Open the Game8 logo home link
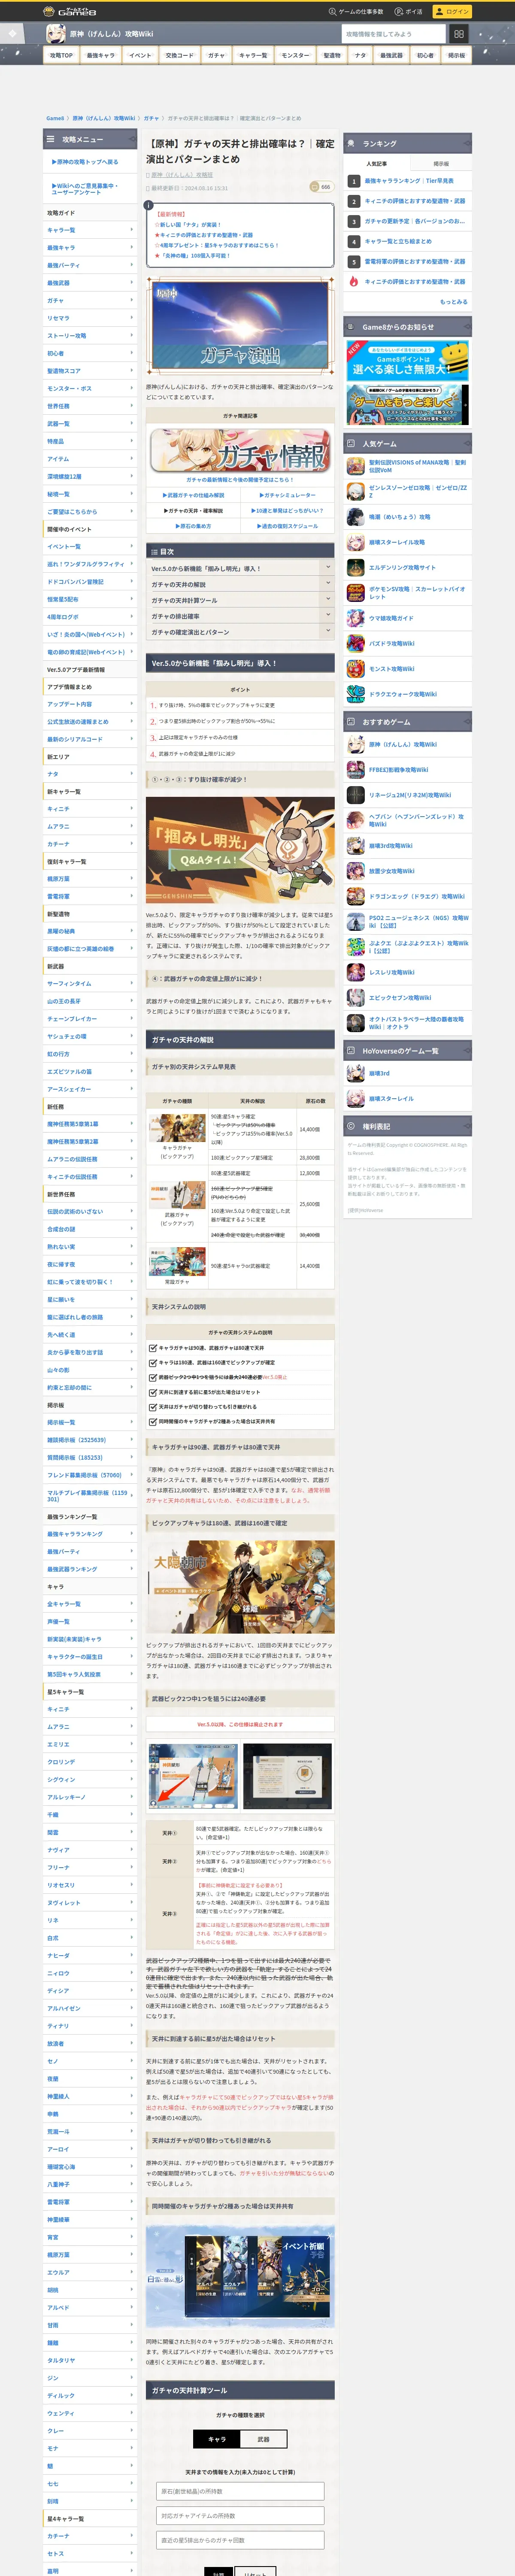Viewport: 515px width, 2576px height. 69,11
